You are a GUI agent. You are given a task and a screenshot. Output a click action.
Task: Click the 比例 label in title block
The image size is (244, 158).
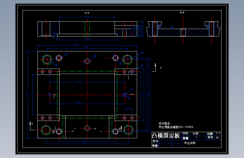pyautogui.click(x=210, y=134)
